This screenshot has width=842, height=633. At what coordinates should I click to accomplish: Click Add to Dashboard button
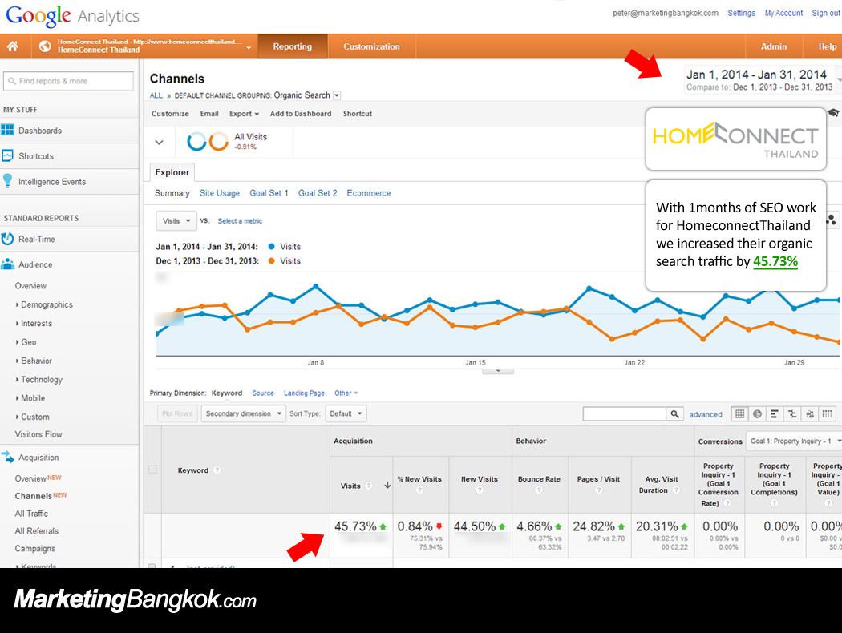(300, 114)
